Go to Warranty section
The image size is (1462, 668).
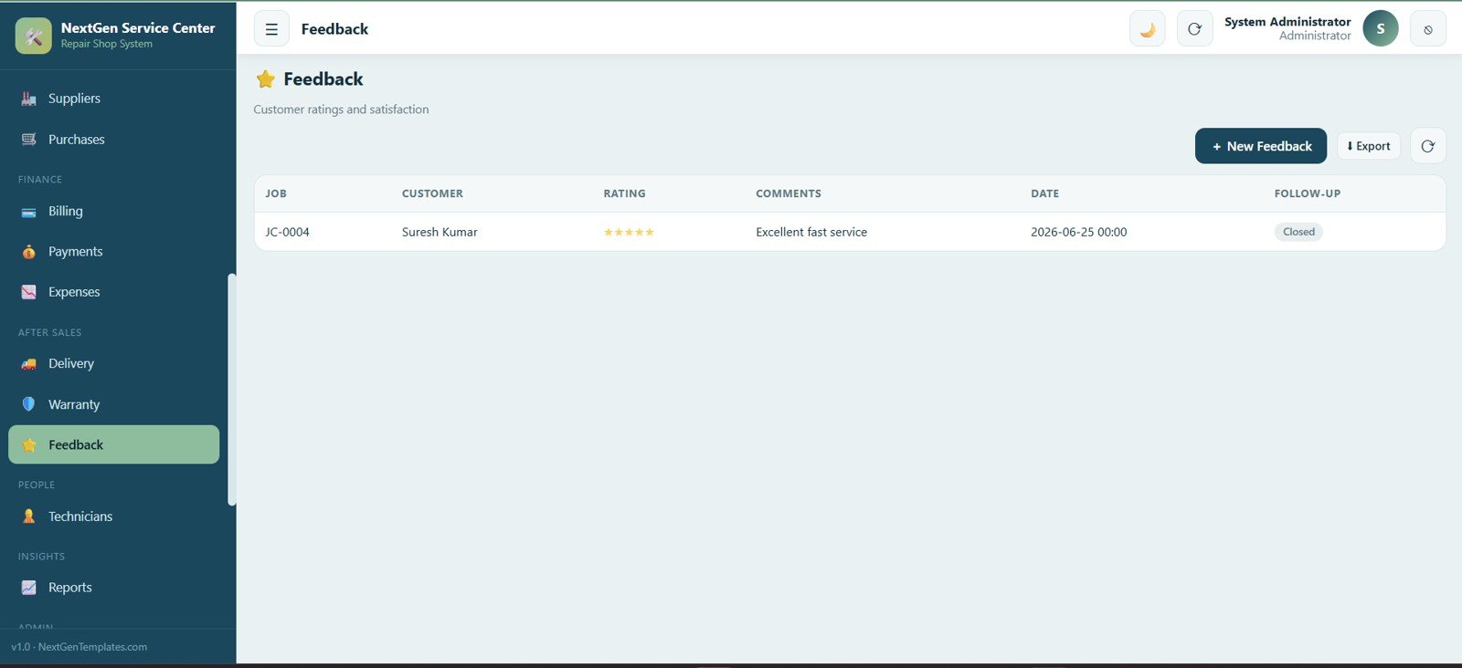tap(113, 404)
